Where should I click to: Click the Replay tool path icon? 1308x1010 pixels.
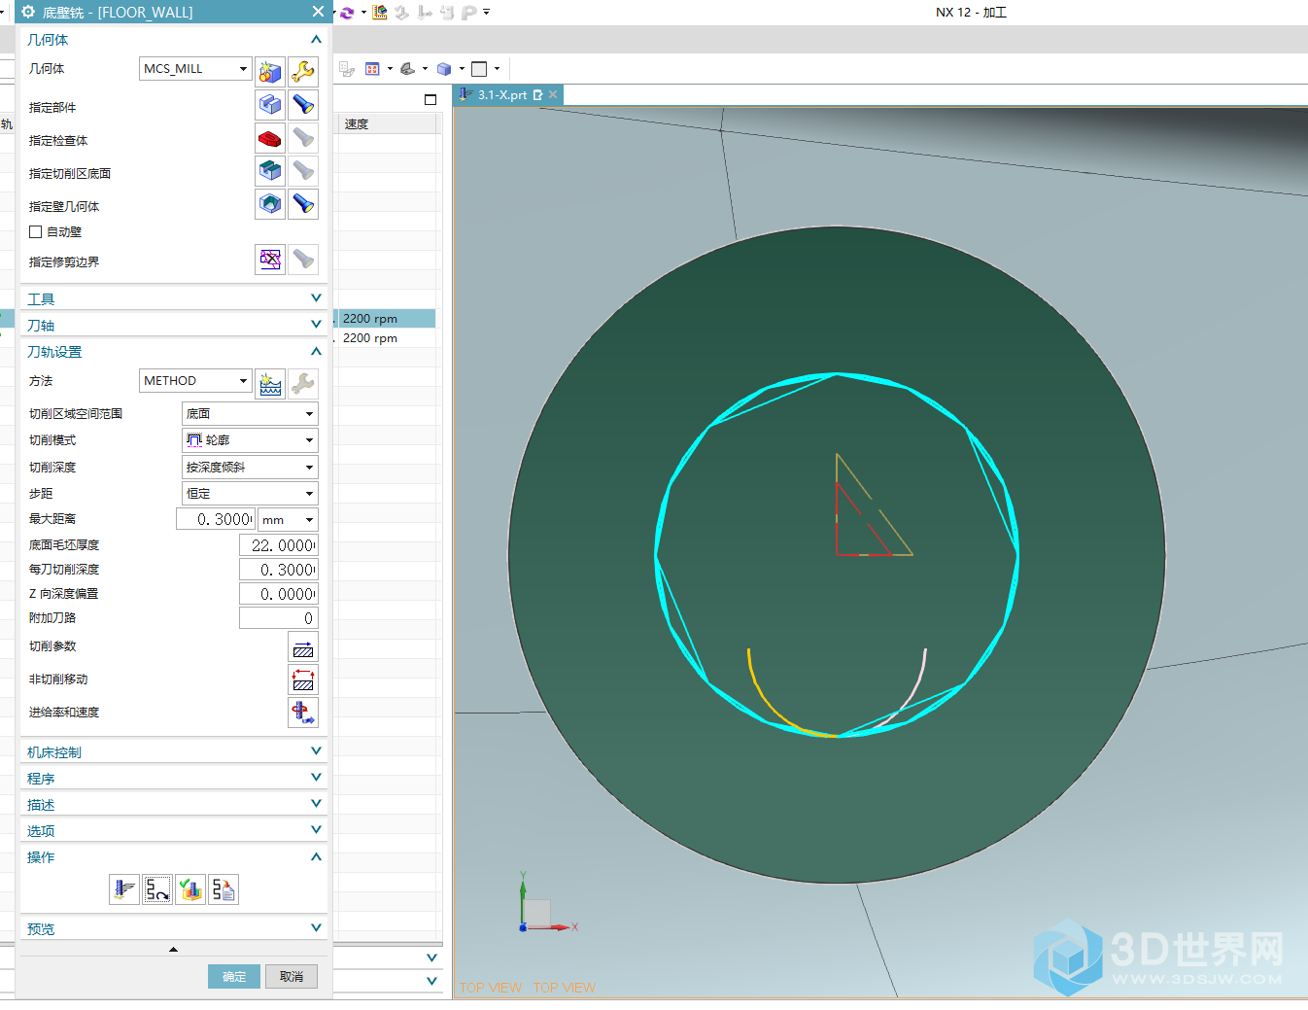tap(157, 889)
